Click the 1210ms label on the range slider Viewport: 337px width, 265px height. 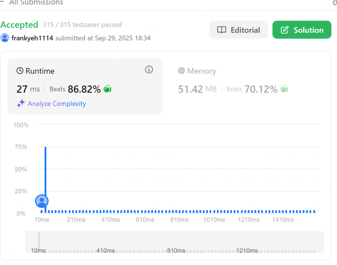[247, 251]
